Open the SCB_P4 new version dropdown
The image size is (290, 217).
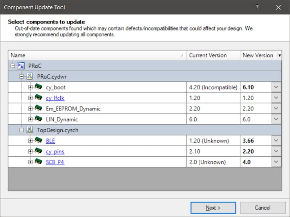[276, 162]
